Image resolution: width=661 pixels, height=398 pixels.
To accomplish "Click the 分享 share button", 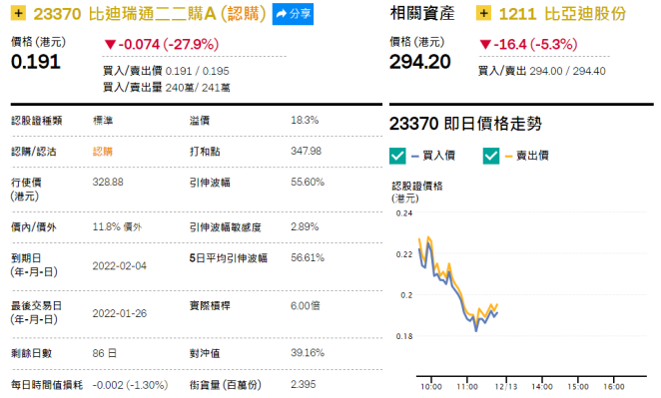I will (x=293, y=14).
